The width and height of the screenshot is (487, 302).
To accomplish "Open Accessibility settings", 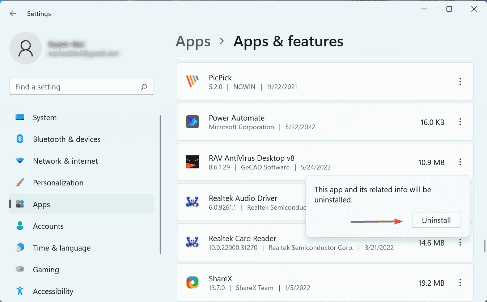I will 81,291.
